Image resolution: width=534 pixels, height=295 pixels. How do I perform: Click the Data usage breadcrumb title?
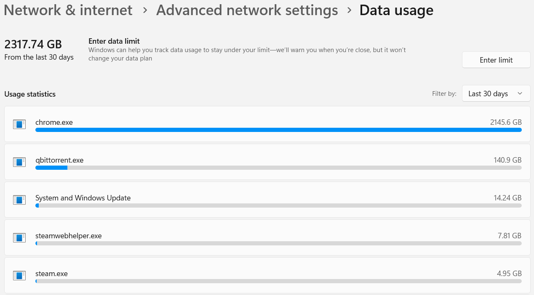pyautogui.click(x=396, y=10)
